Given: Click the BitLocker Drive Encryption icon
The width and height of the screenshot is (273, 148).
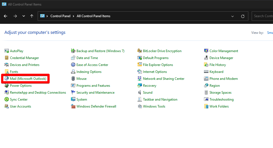Looking at the screenshot, I should [140, 51].
